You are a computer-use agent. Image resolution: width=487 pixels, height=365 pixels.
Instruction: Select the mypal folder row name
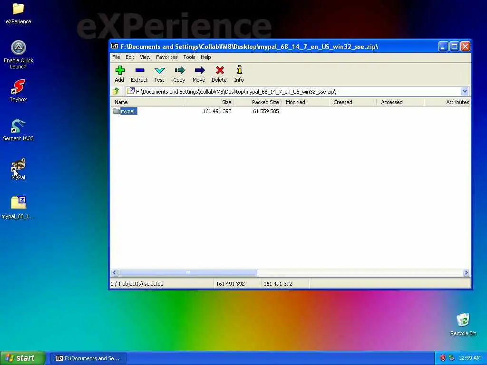click(127, 111)
